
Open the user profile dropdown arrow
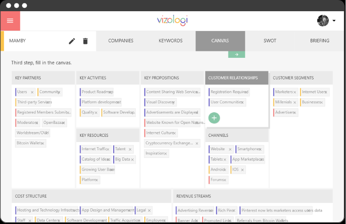point(334,21)
